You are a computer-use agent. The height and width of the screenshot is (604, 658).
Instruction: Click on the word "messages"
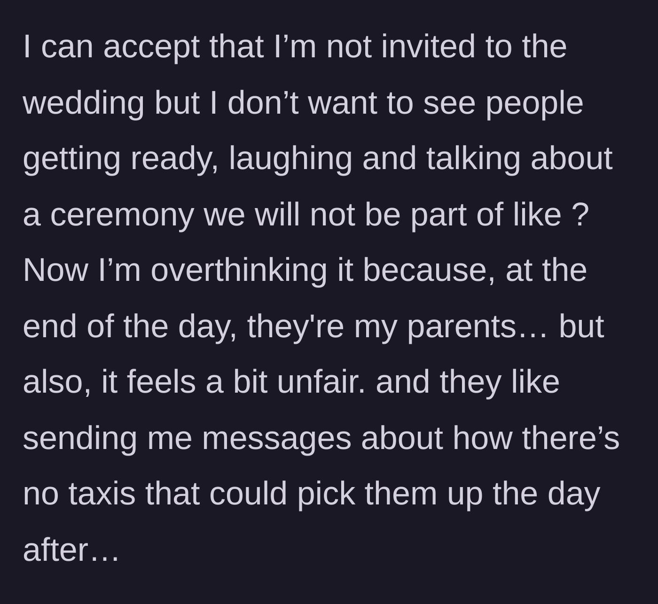(277, 439)
